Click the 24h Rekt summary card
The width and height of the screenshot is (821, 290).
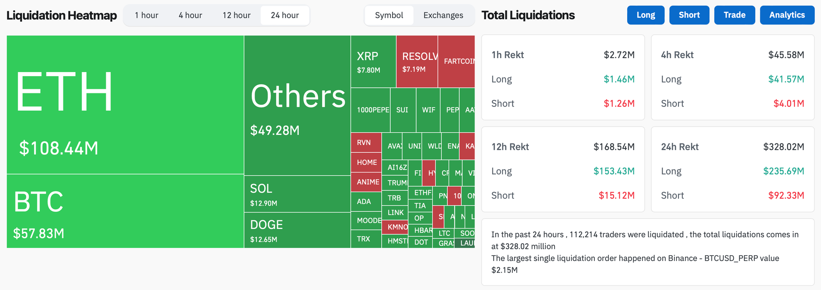[732, 169]
